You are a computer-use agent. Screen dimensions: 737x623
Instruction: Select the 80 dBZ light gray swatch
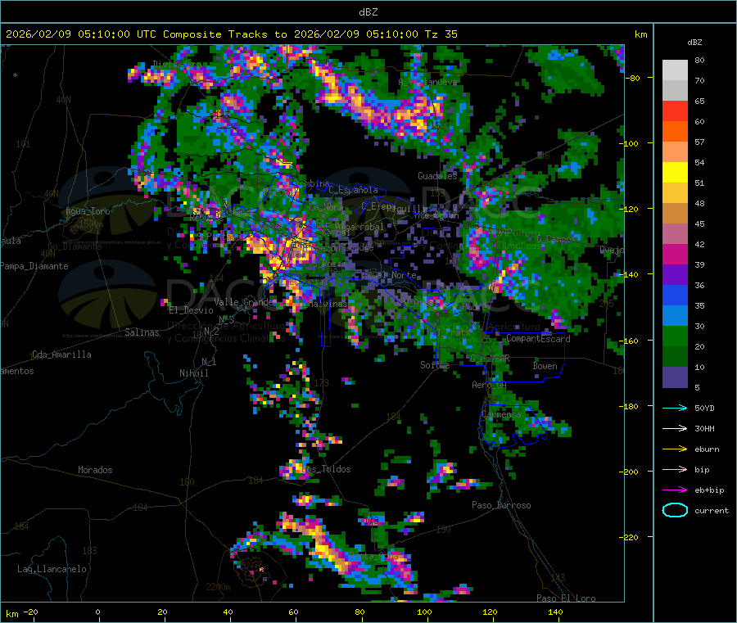click(x=675, y=70)
